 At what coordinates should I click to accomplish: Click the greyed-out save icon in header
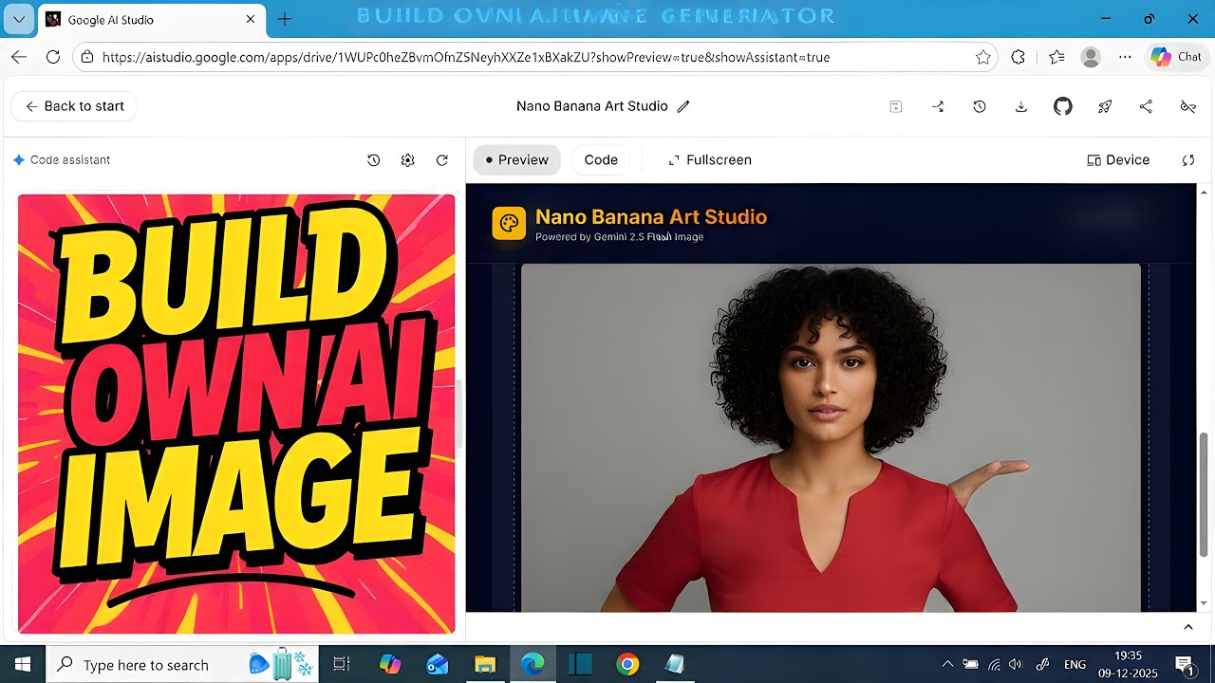coord(895,106)
